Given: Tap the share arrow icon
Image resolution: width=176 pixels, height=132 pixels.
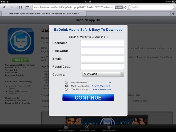Looking at the screenshot, I should pos(27,7).
